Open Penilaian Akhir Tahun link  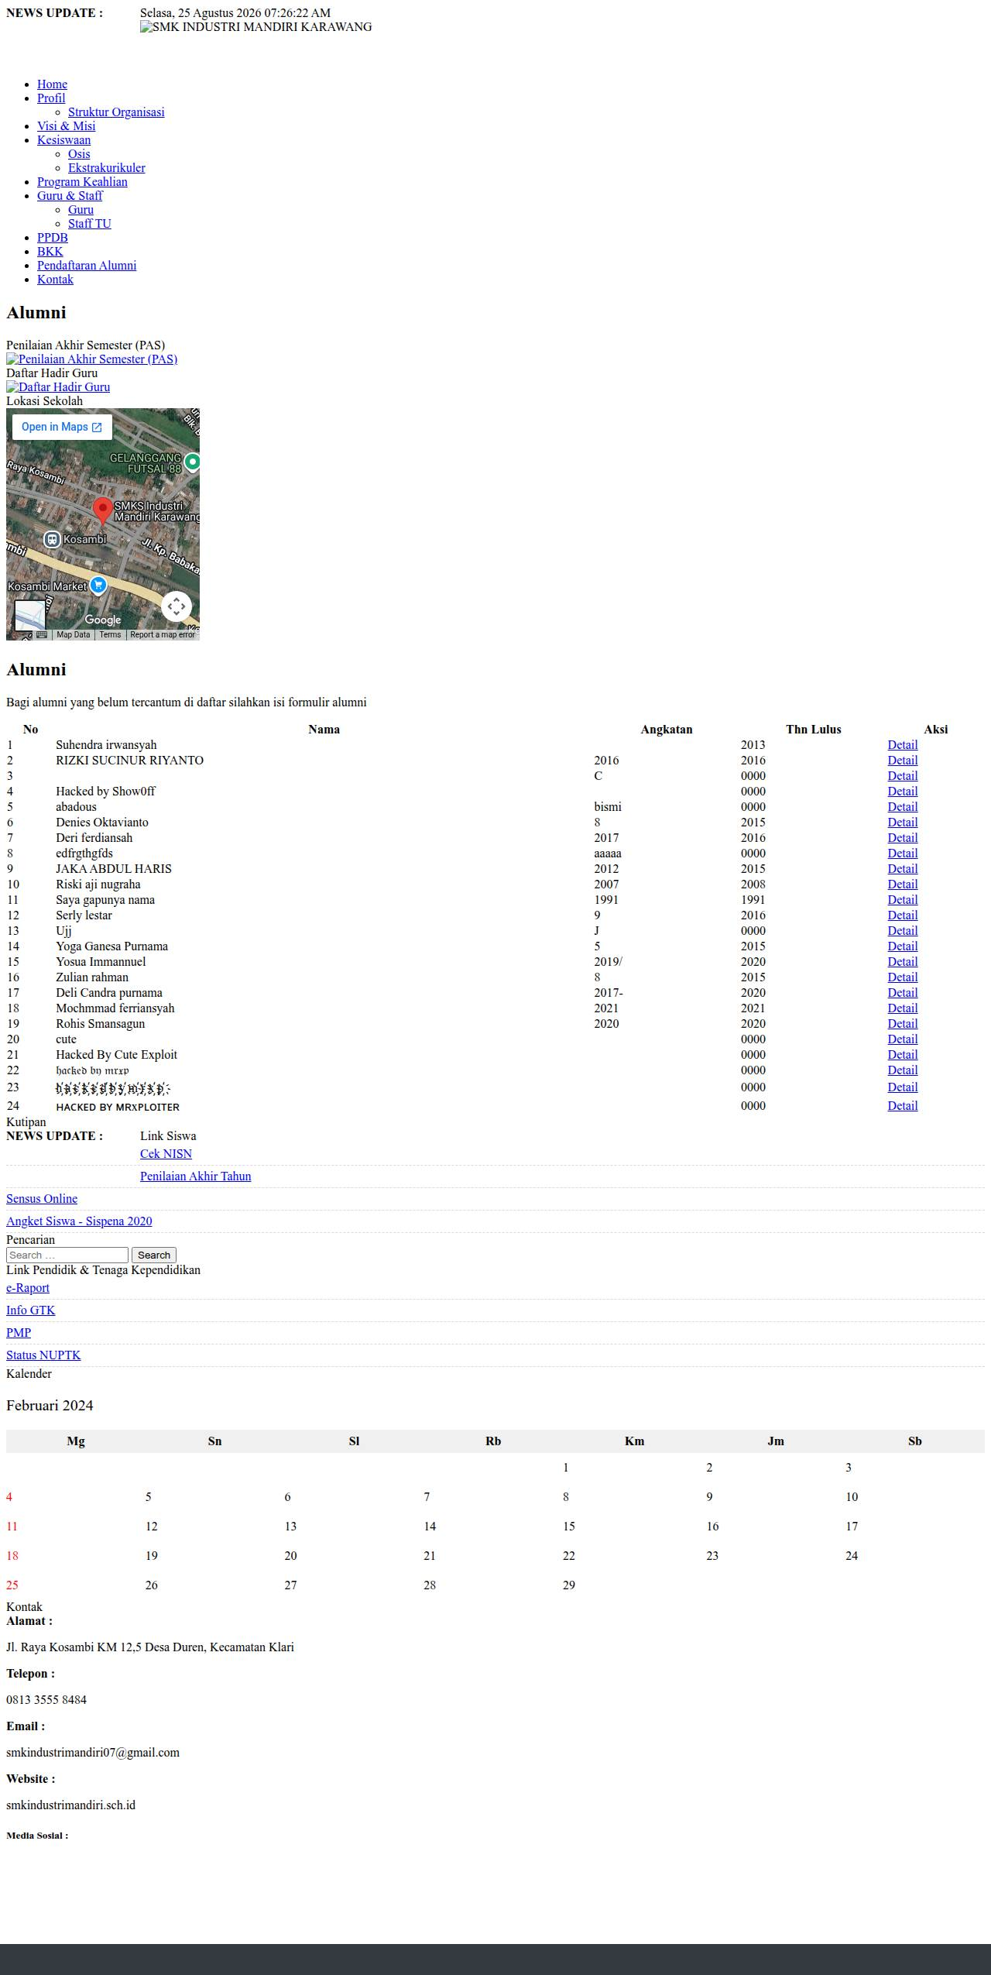pyautogui.click(x=195, y=1176)
